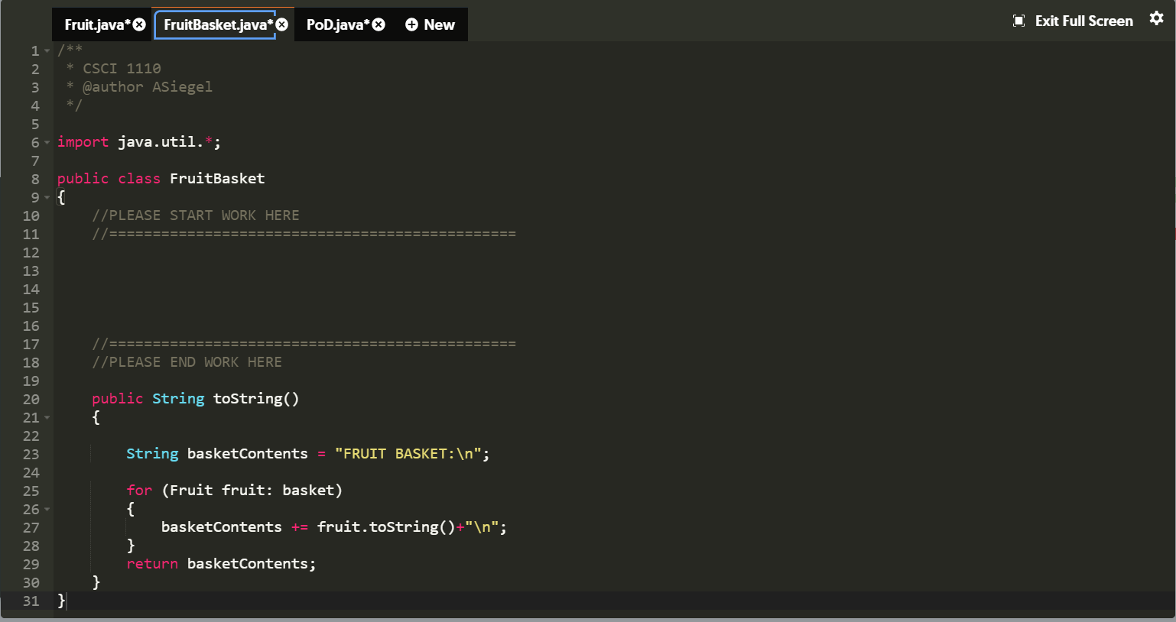Collapse the toString method at line 21
This screenshot has width=1176, height=622.
pos(47,417)
